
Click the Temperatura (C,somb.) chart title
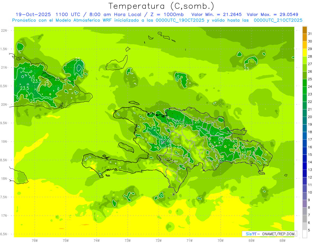(x=161, y=6)
